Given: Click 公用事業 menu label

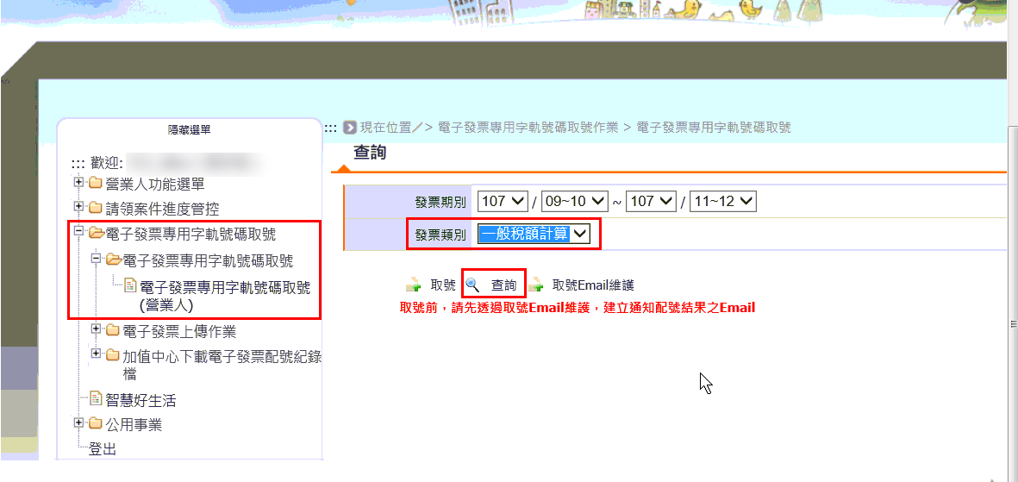Looking at the screenshot, I should click(134, 425).
